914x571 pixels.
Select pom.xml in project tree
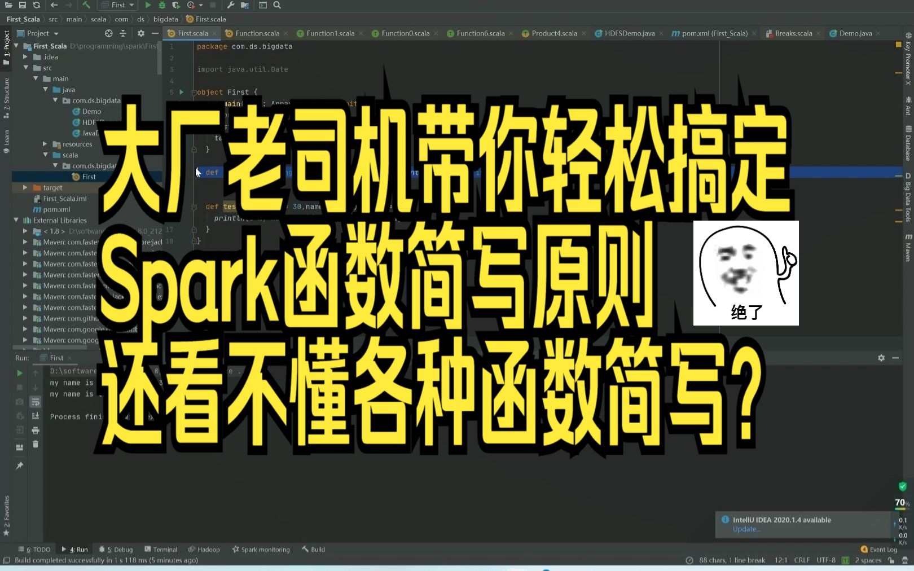coord(56,209)
